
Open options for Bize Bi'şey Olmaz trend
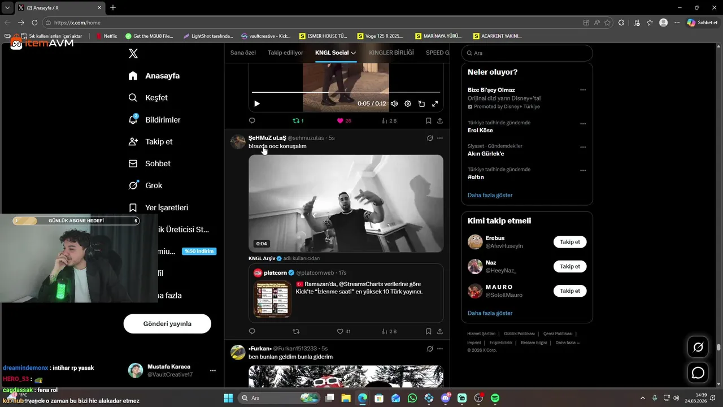[583, 90]
